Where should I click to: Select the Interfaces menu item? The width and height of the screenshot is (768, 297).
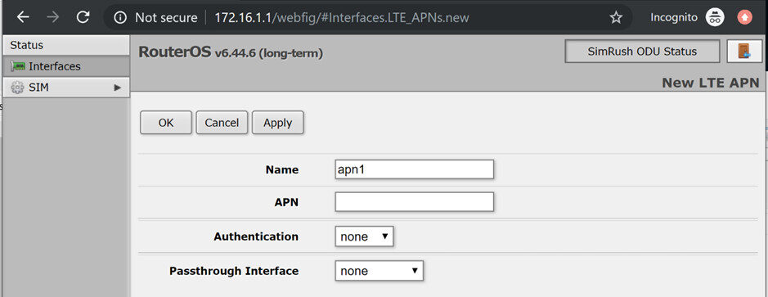pyautogui.click(x=66, y=66)
